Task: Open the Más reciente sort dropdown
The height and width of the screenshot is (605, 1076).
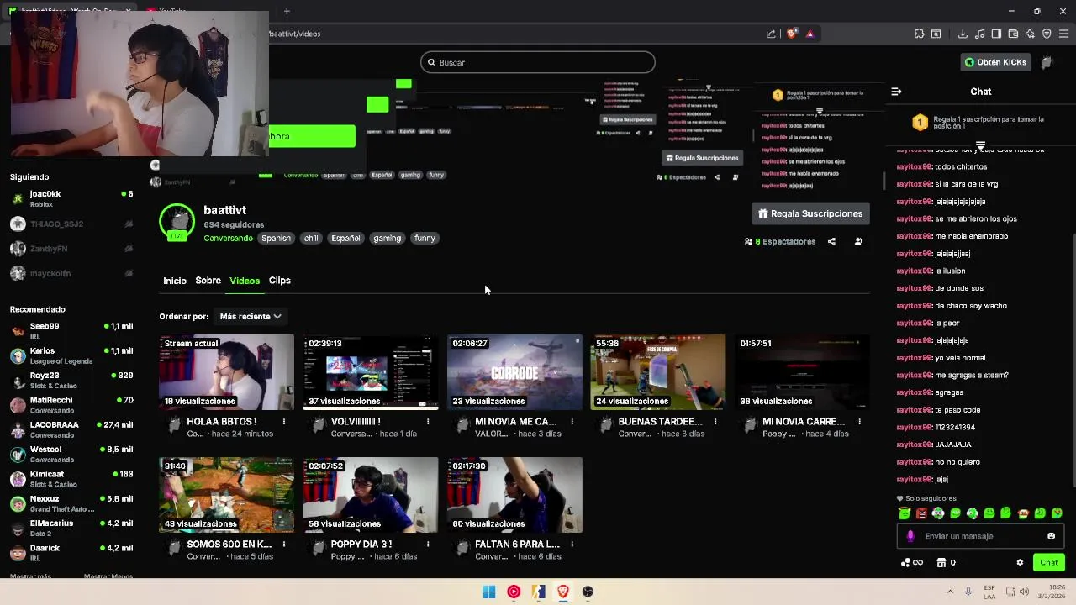Action: (x=250, y=317)
